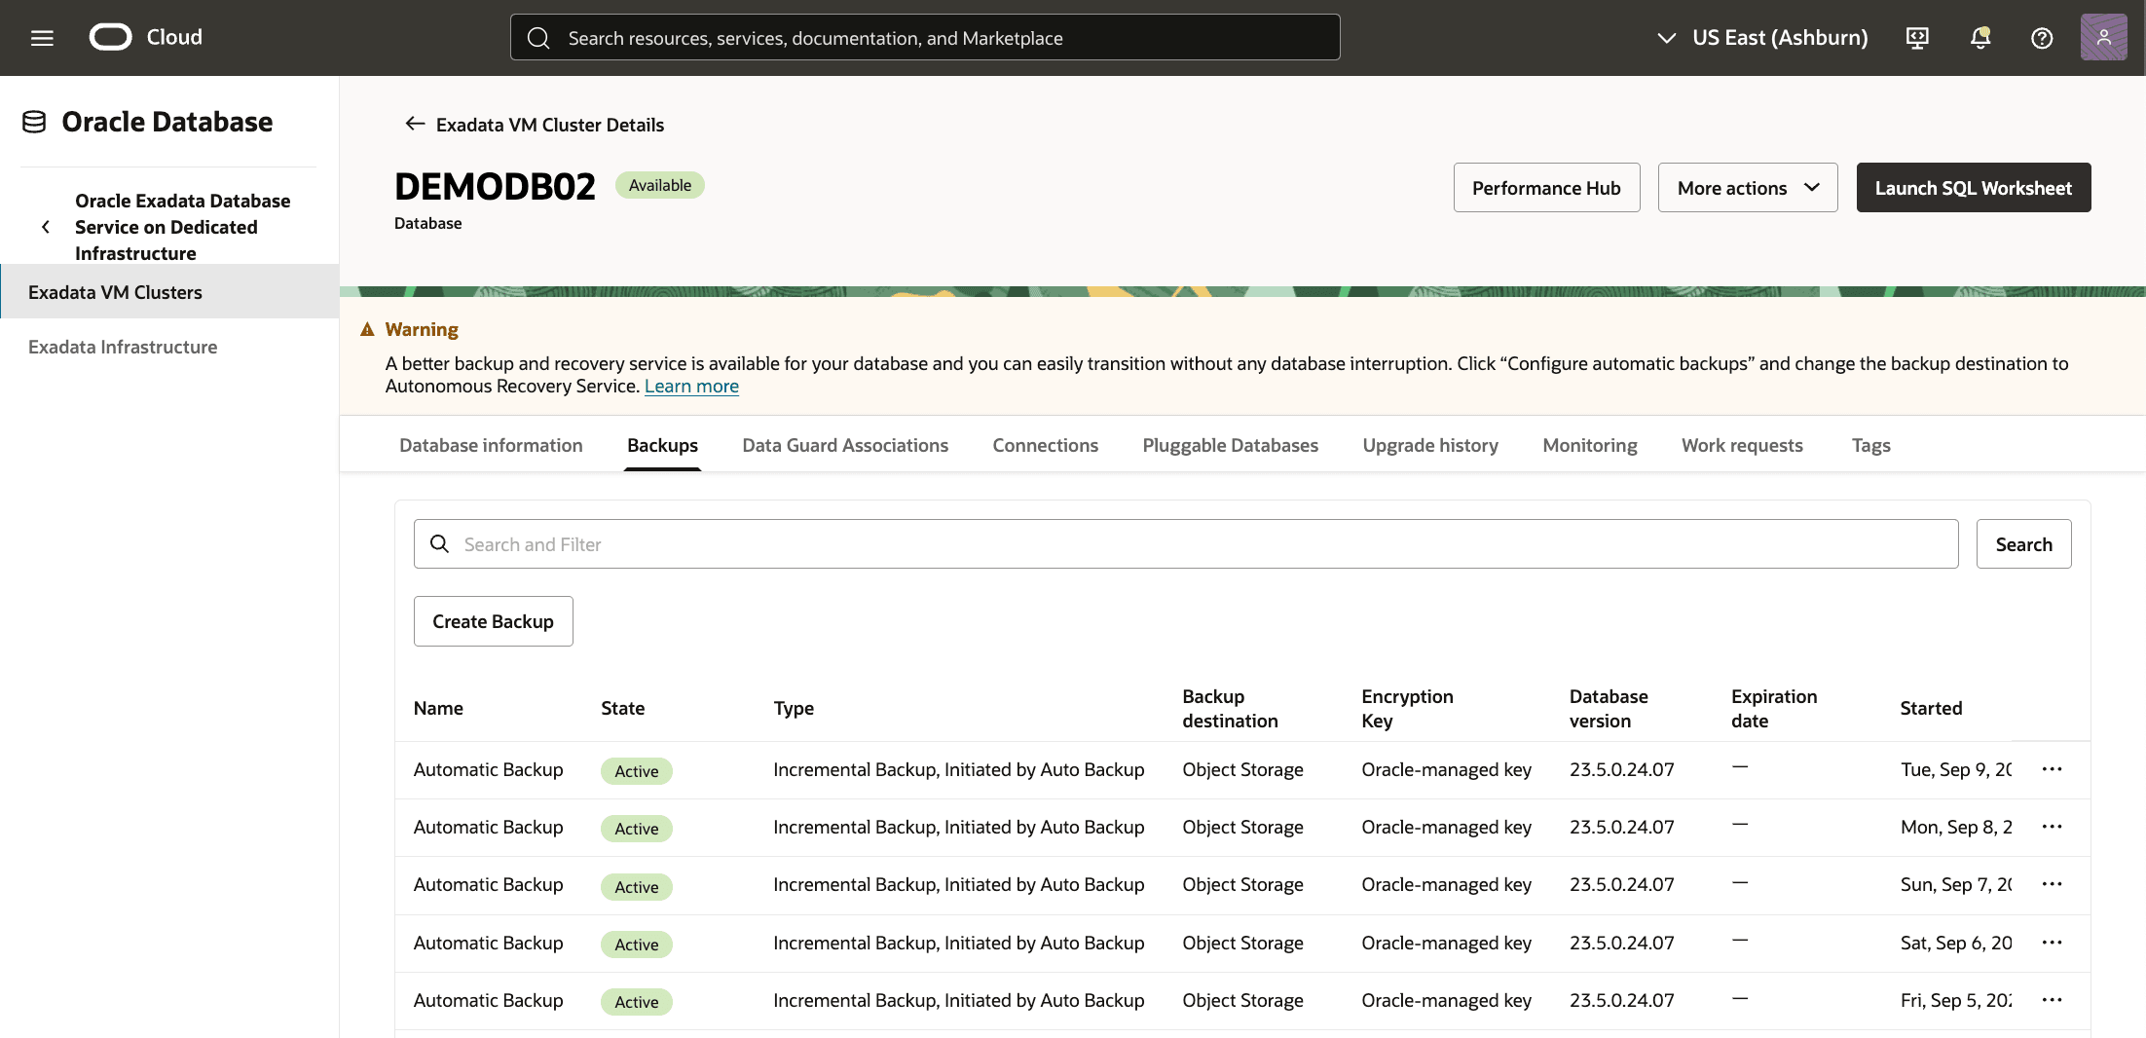Open the notifications bell
The width and height of the screenshot is (2146, 1038).
coord(1979,37)
